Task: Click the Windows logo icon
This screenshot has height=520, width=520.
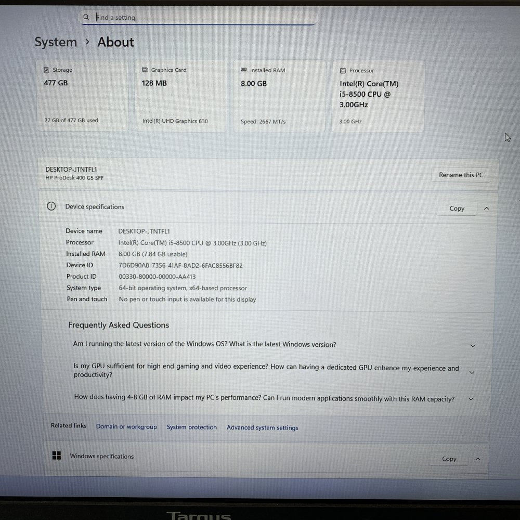Action: [56, 456]
